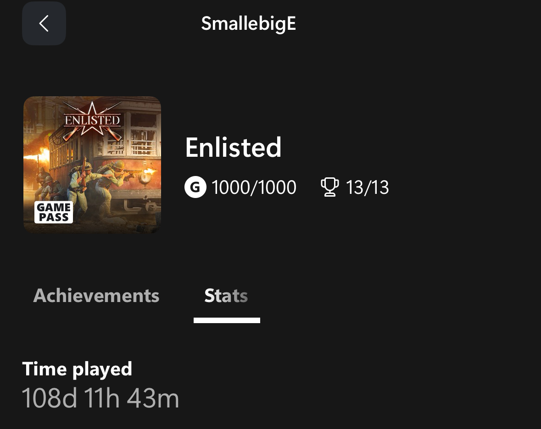Select the Stats tab
541x429 pixels.
226,296
